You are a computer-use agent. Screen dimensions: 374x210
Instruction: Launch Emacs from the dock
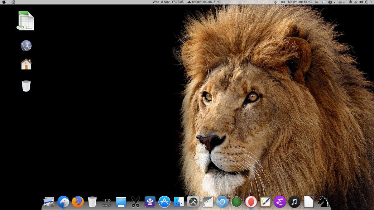pyautogui.click(x=280, y=202)
